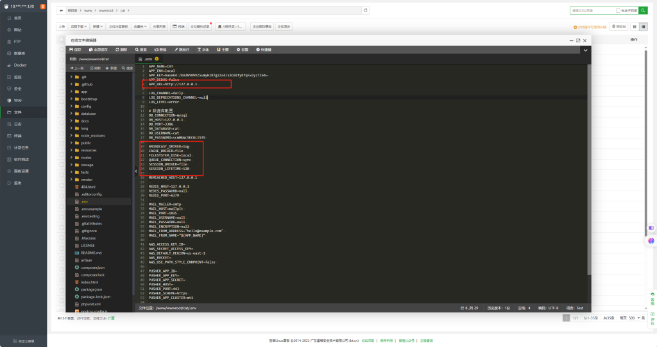Expand the storage folder

(72, 165)
